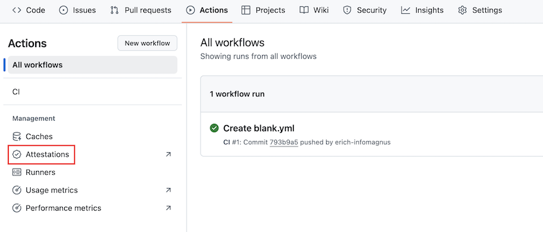Viewport: 543px width, 232px height.
Task: Open the Attestations link
Action: tap(47, 155)
